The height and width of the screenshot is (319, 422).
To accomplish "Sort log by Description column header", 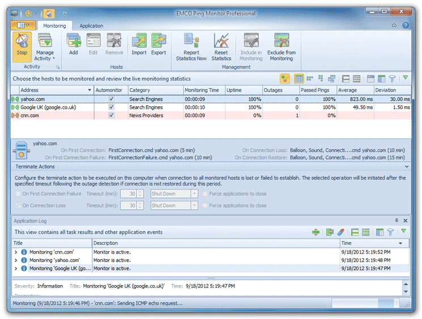I will pyautogui.click(x=216, y=243).
